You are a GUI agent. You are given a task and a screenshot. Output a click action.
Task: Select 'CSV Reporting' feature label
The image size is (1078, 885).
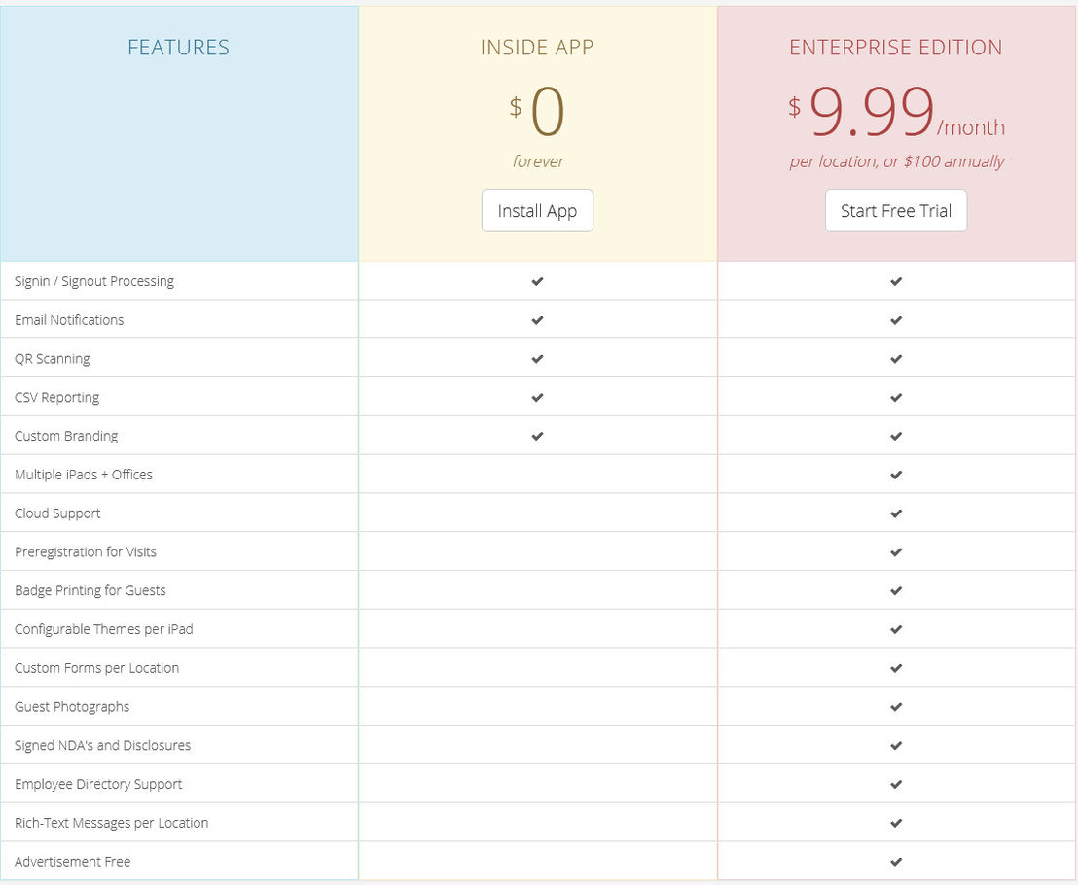57,397
